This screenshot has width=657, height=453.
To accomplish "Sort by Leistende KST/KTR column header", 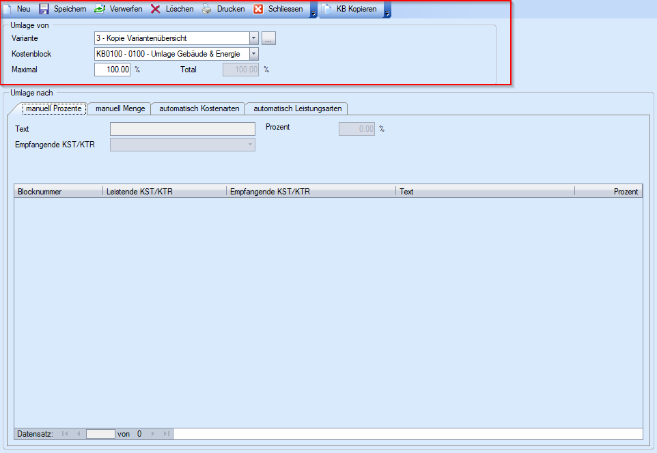I will (x=165, y=191).
